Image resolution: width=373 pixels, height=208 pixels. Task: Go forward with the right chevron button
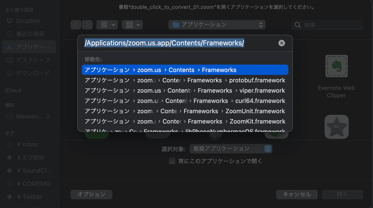tap(87, 25)
